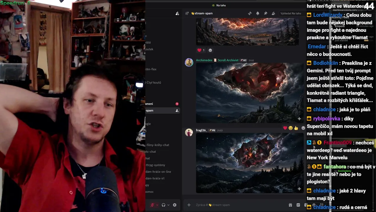The height and width of the screenshot is (212, 376).
Task: Click fantahora's name in stream chat
Action: [335, 167]
